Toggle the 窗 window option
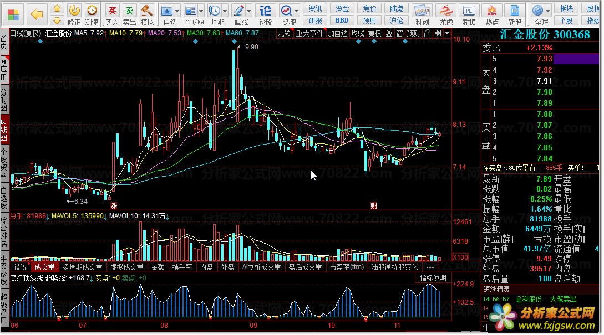Image resolution: width=604 pixels, height=335 pixels. pos(399,33)
